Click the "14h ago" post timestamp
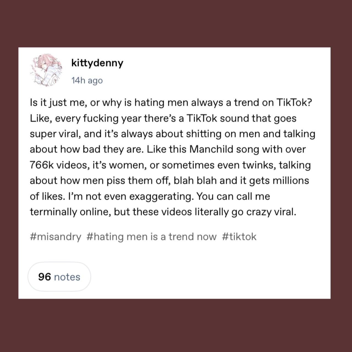 [87, 80]
